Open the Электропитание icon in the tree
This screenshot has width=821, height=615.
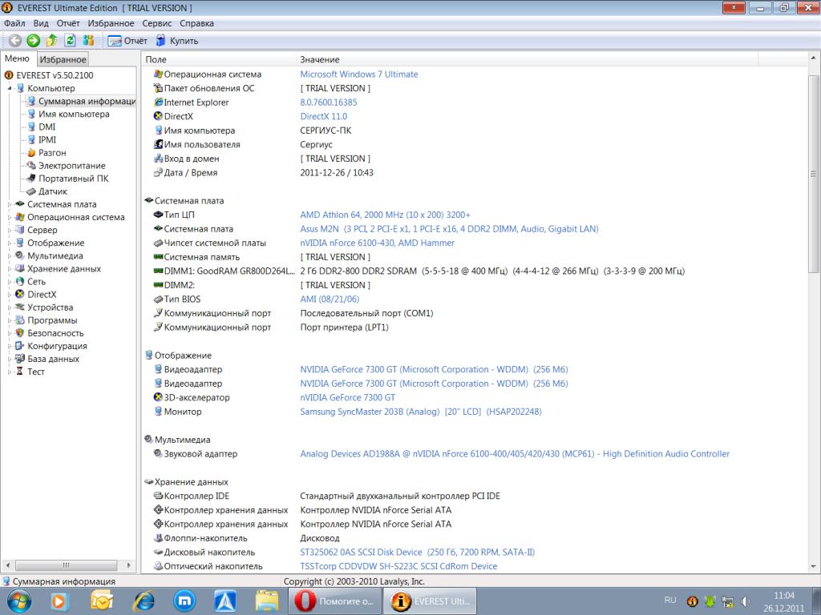pyautogui.click(x=31, y=165)
